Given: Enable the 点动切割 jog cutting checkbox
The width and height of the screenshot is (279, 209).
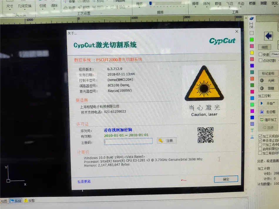Looking at the screenshot, I should click(x=260, y=60).
